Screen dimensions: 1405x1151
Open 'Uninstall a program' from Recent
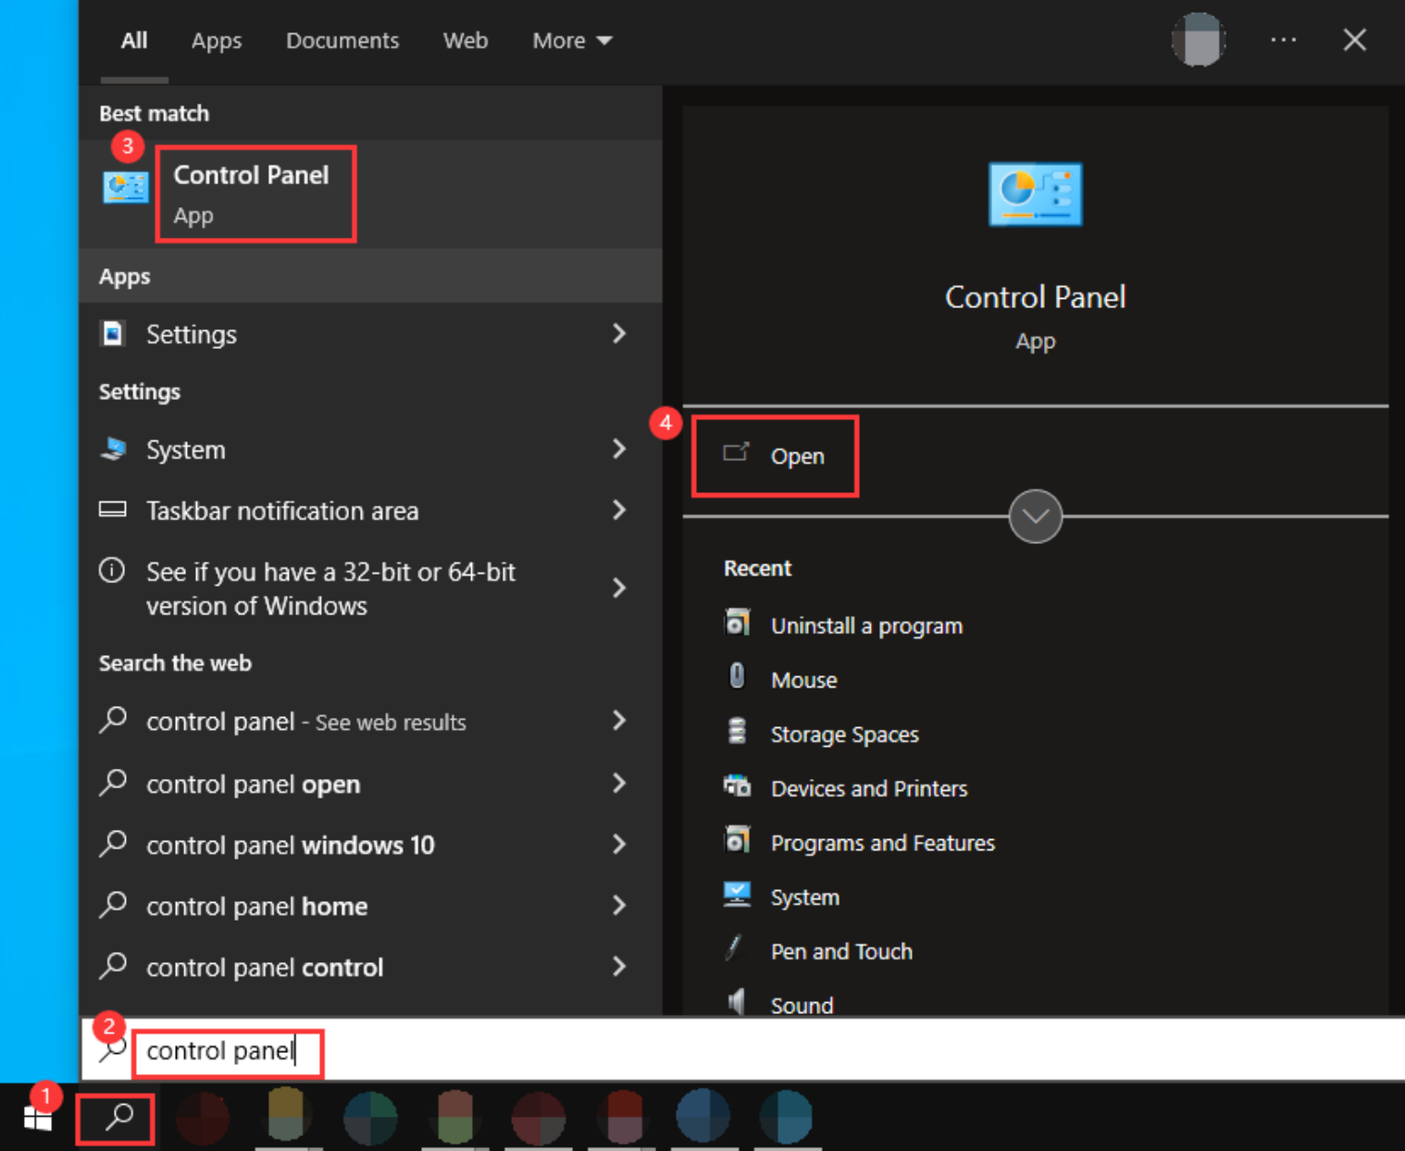click(x=866, y=625)
